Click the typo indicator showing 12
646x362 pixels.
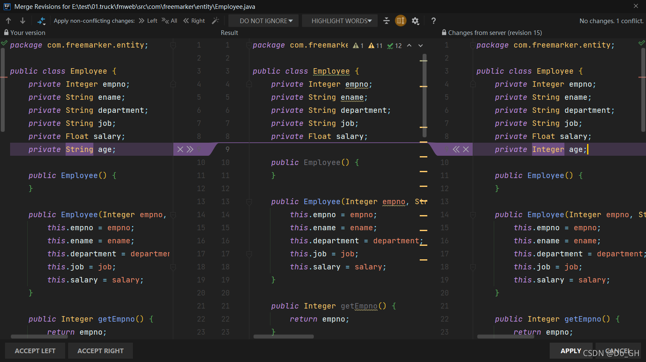[x=394, y=45]
